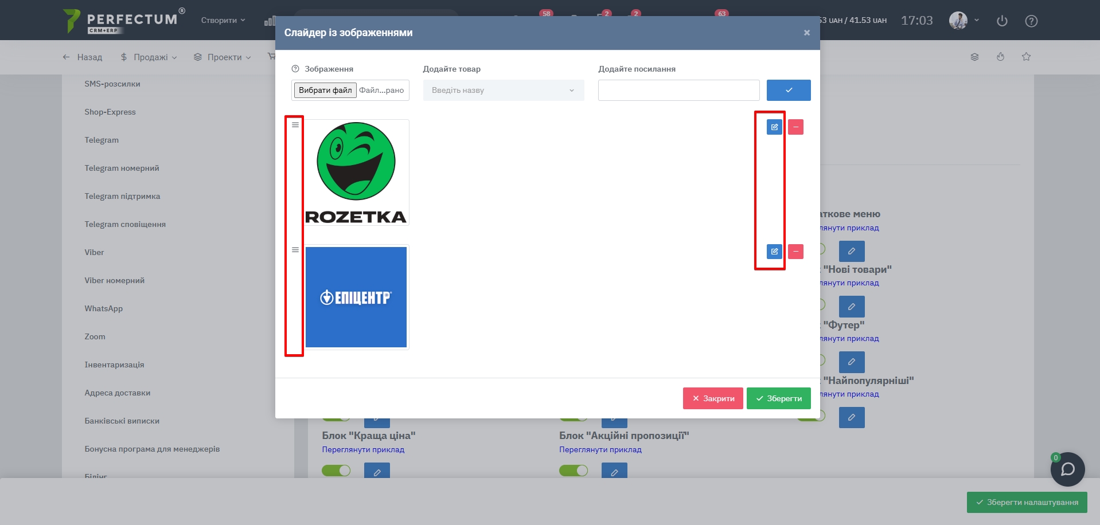Click the Rozetka logo thumbnail

point(356,173)
